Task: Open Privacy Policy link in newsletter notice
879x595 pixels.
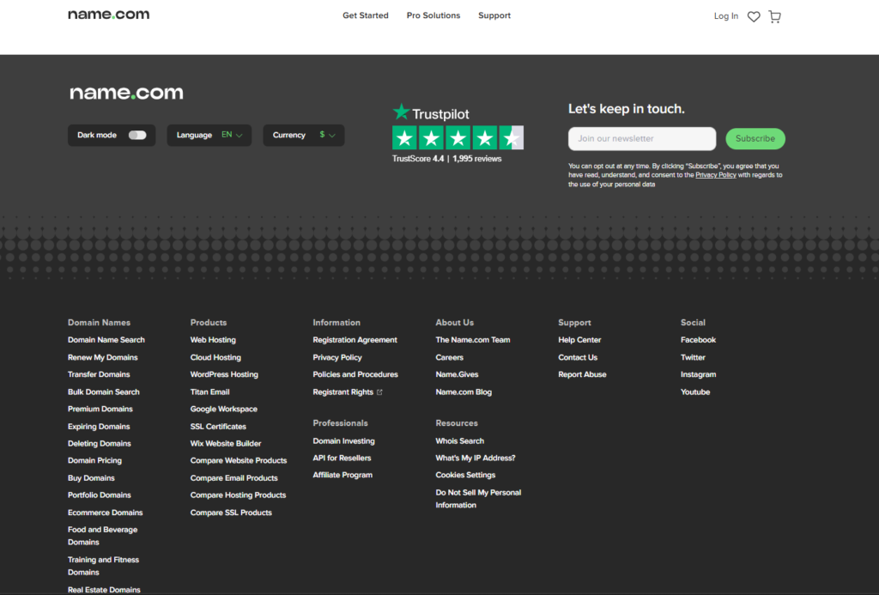Action: click(x=716, y=175)
